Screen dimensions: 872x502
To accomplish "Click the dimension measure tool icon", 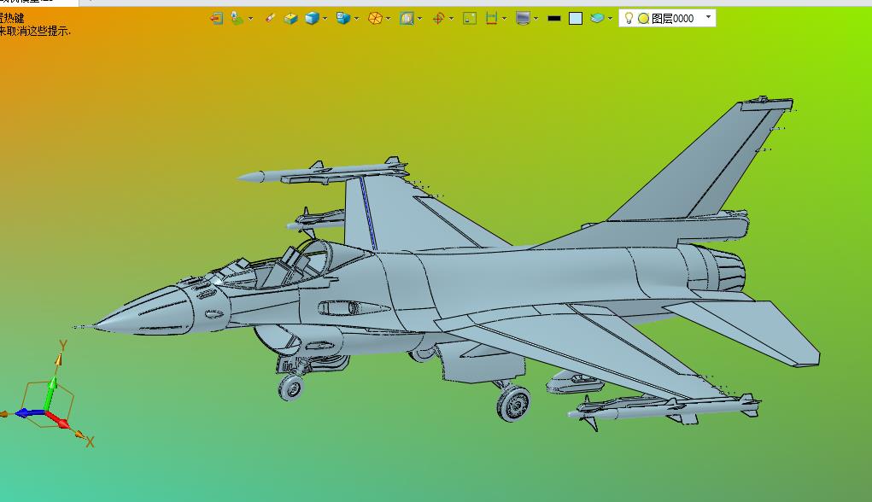I will pyautogui.click(x=491, y=18).
